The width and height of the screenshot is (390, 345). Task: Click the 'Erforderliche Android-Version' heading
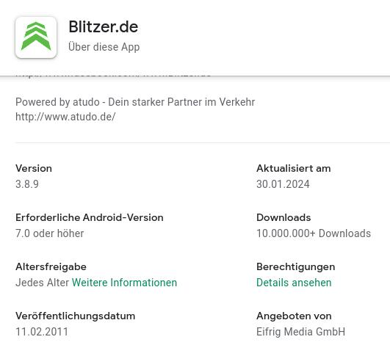click(x=90, y=217)
